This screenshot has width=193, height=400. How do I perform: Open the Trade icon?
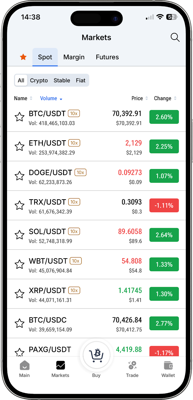click(x=132, y=365)
